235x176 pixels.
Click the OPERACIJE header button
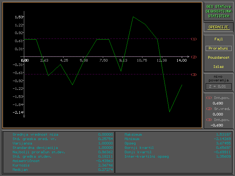click(218, 27)
